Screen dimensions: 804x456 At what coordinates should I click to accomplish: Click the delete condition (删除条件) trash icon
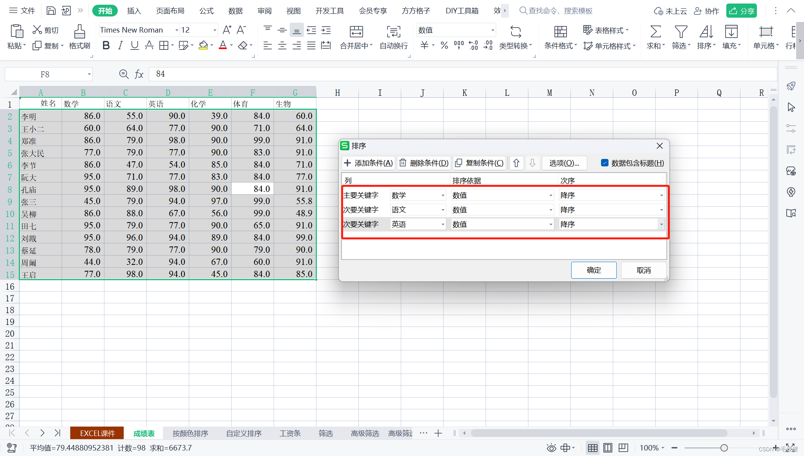point(403,163)
